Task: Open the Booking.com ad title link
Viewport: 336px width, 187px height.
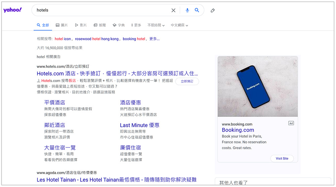Action: coord(238,130)
